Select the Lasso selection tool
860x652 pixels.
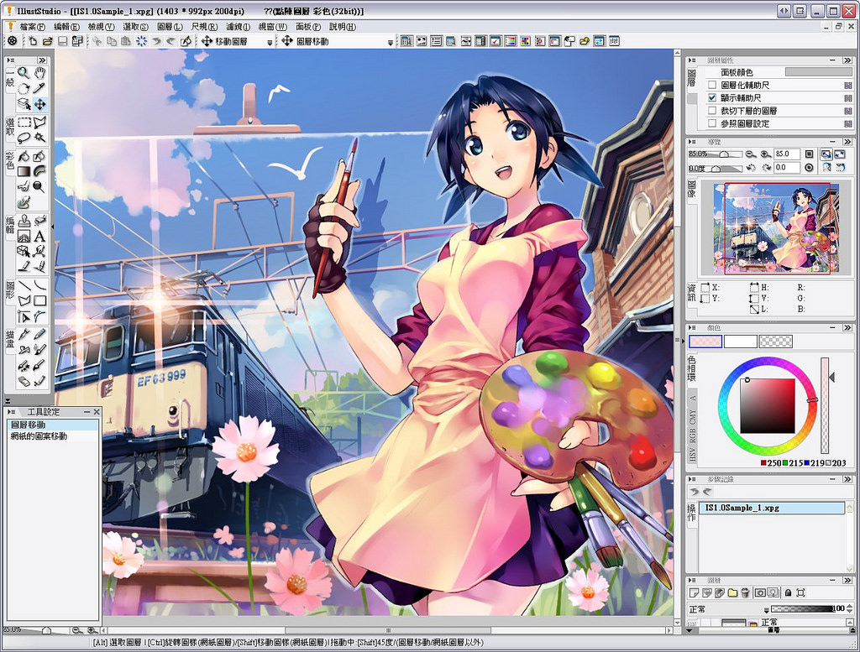pyautogui.click(x=24, y=137)
